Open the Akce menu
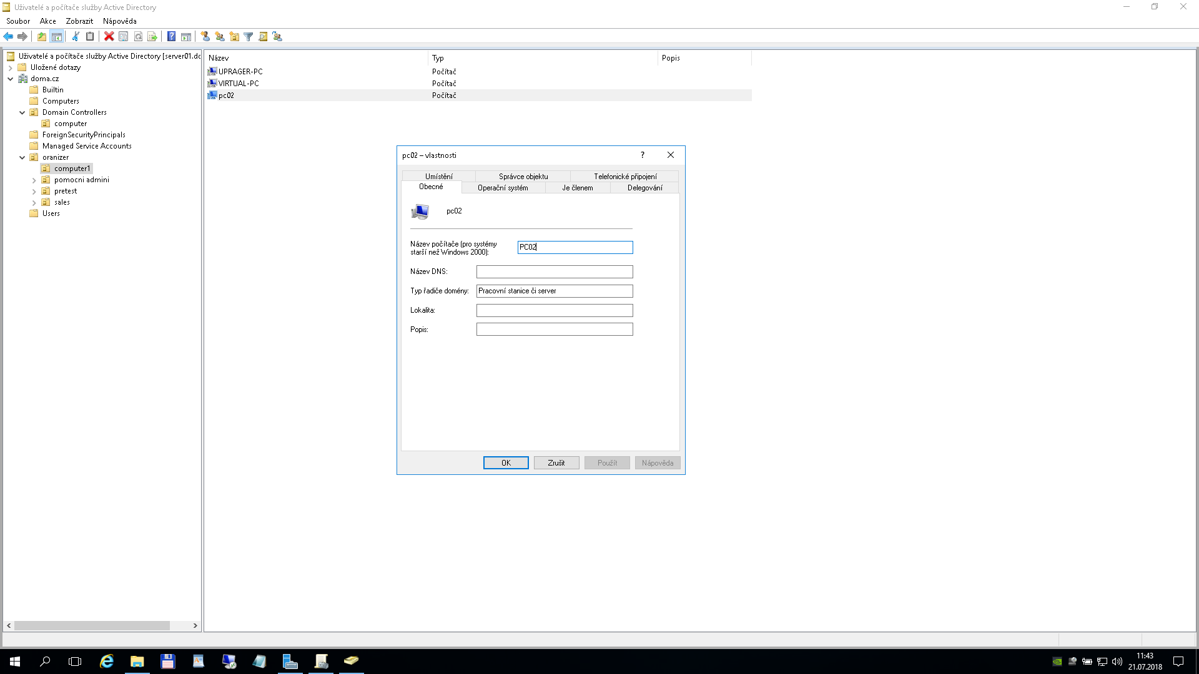Viewport: 1199px width, 674px height. [48, 21]
